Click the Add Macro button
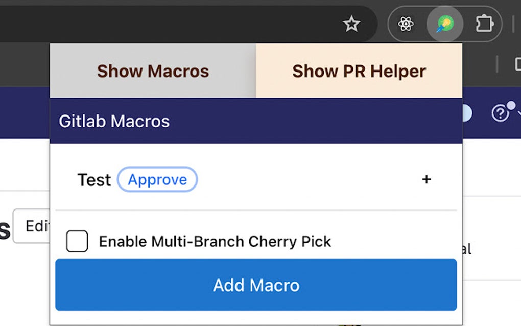Image resolution: width=521 pixels, height=326 pixels. (x=255, y=285)
